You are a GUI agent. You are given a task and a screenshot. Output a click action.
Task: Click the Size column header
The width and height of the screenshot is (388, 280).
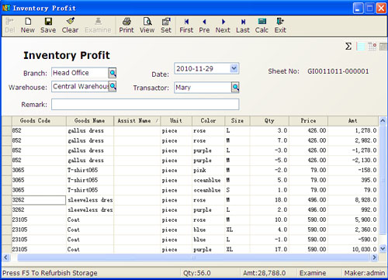point(237,121)
